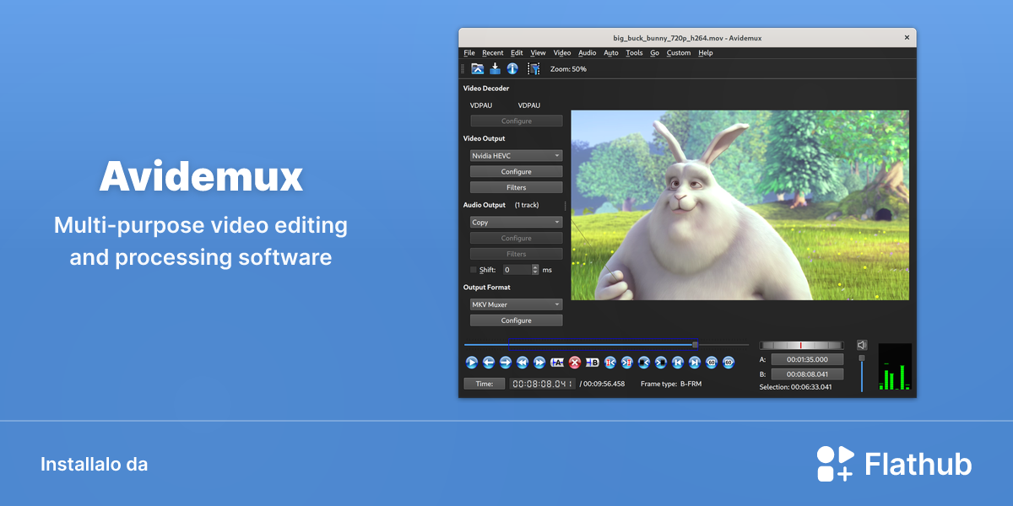Click the Save Video download icon

click(x=495, y=69)
